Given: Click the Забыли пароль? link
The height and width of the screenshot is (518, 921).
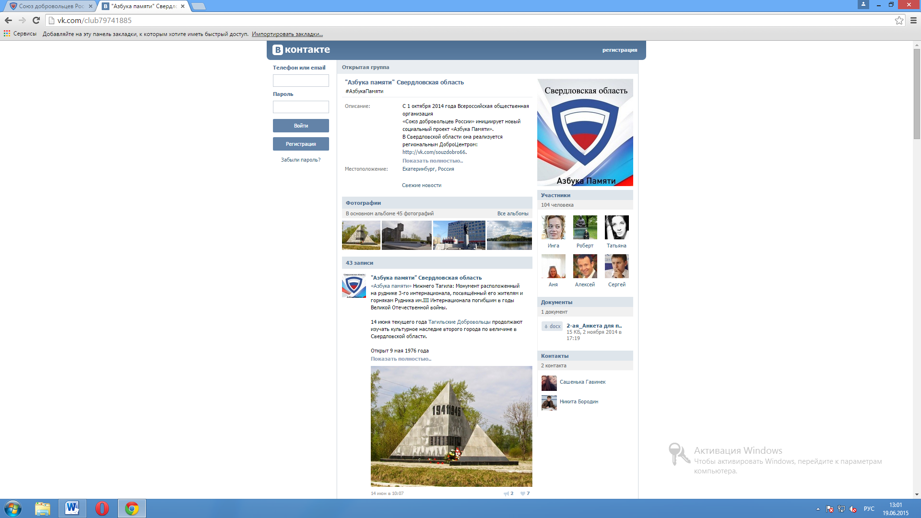Looking at the screenshot, I should [x=301, y=160].
